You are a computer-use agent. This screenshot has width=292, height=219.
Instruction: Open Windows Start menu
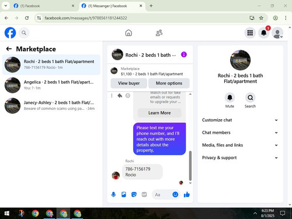(x=7, y=214)
